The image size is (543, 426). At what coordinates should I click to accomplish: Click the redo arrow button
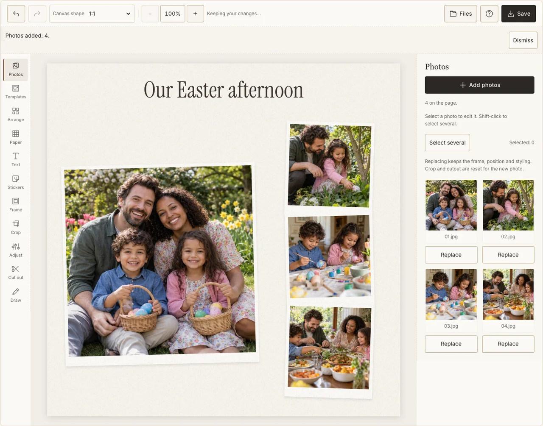(x=37, y=14)
